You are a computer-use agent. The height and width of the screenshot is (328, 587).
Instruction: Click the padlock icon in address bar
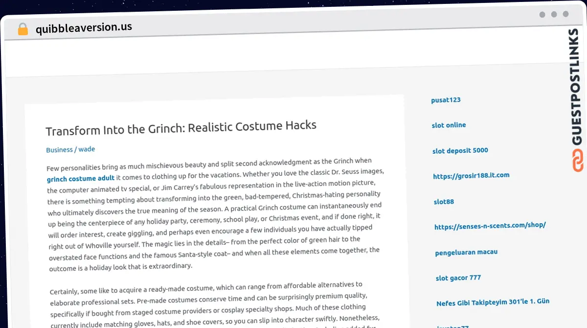[x=23, y=29]
